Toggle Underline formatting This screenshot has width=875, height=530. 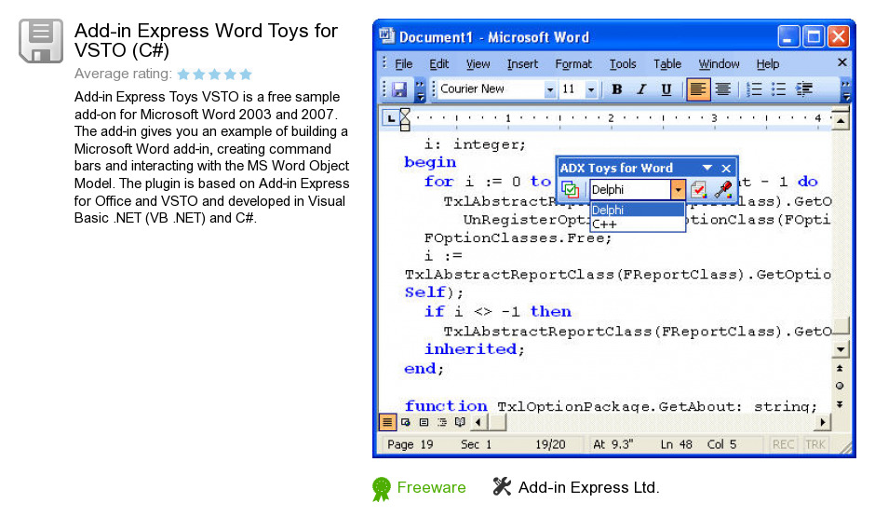click(666, 89)
